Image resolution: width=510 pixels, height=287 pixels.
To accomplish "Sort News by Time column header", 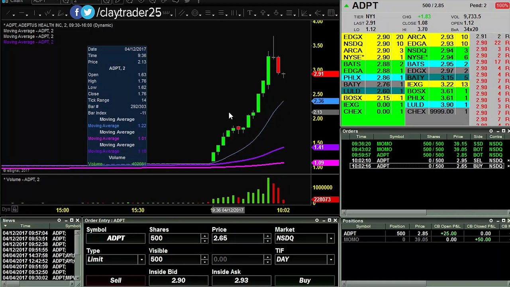I will [25, 226].
